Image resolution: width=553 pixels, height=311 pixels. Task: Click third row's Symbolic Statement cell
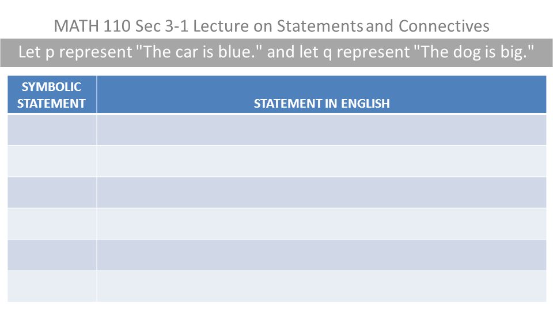pyautogui.click(x=52, y=192)
